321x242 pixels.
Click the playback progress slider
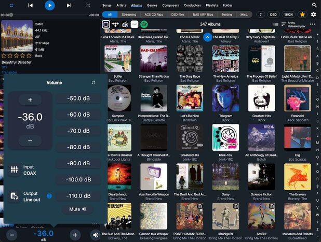tap(49, 15)
